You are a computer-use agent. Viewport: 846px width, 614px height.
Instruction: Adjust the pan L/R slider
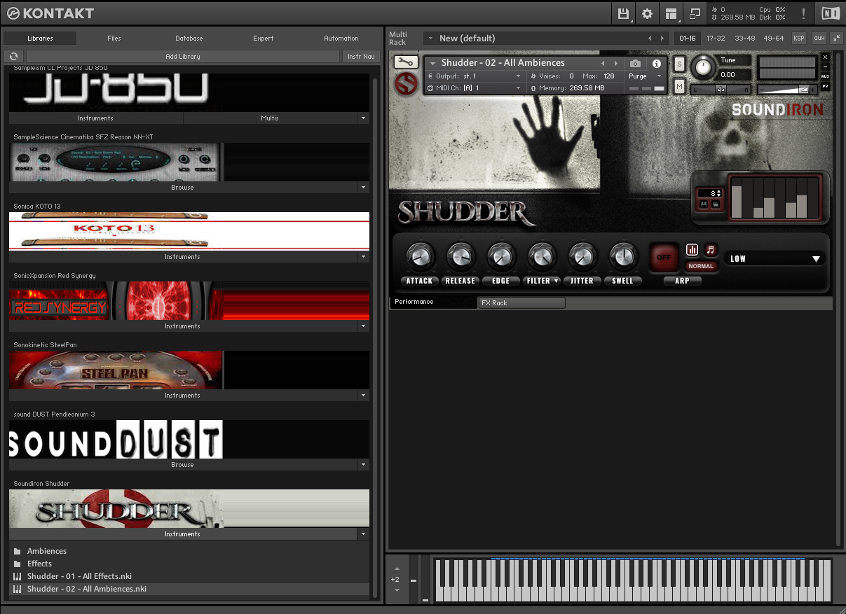pos(721,89)
